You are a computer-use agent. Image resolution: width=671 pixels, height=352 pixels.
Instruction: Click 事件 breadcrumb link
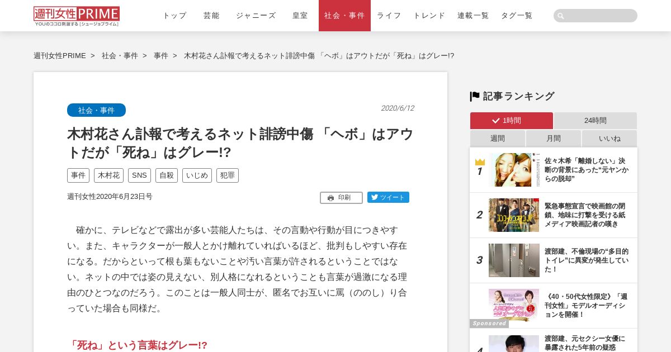[x=161, y=56]
